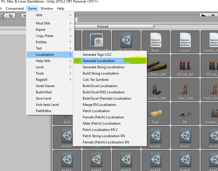Choose Save Level menu entry
Viewport: 218px width, 171px height.
(x=50, y=98)
